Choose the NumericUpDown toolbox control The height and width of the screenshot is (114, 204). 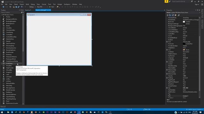[11, 94]
